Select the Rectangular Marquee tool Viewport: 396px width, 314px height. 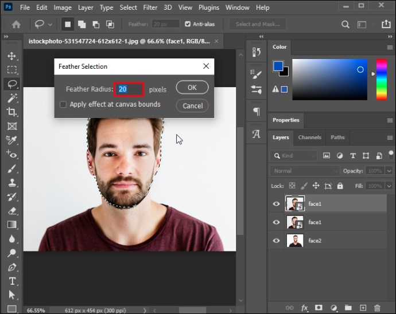point(12,69)
